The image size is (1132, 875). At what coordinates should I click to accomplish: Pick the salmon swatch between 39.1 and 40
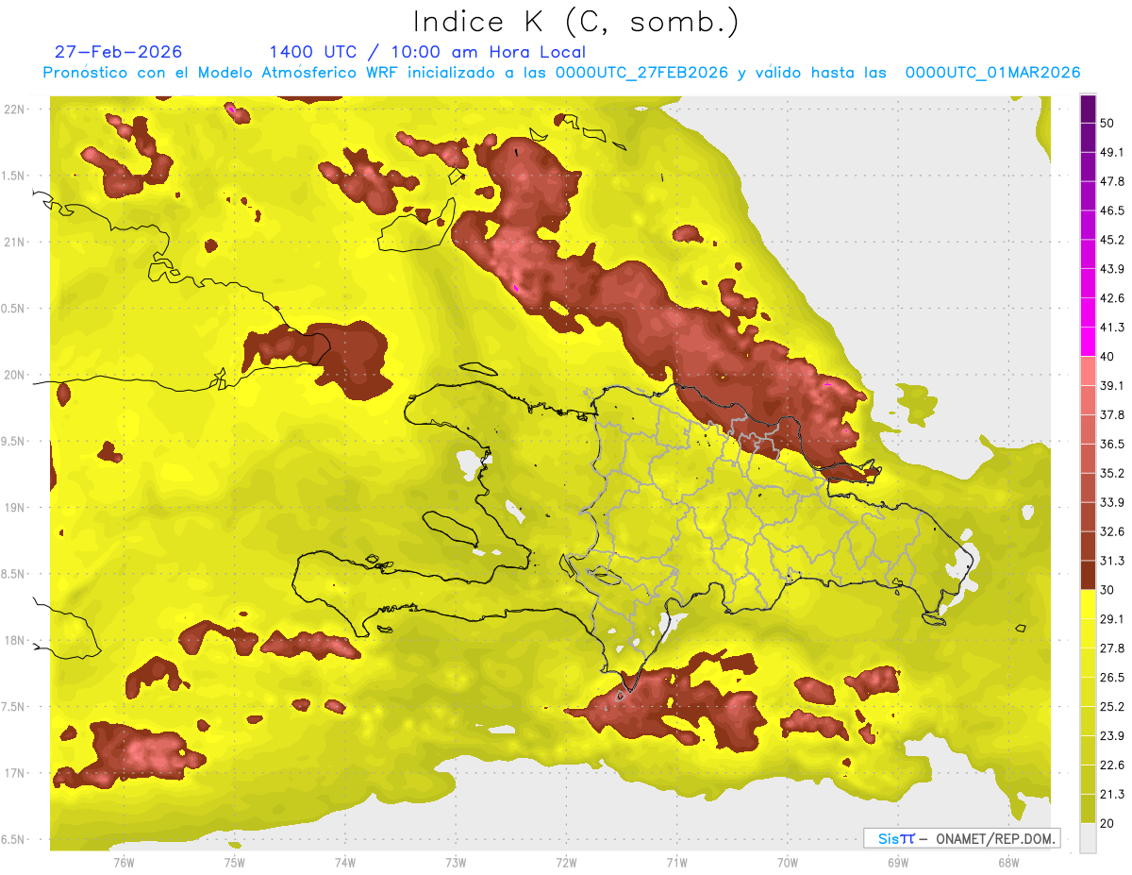1088,371
